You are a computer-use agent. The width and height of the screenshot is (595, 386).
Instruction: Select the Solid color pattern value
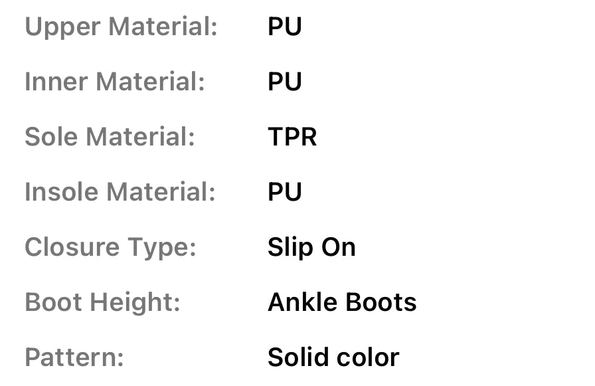[x=333, y=358]
